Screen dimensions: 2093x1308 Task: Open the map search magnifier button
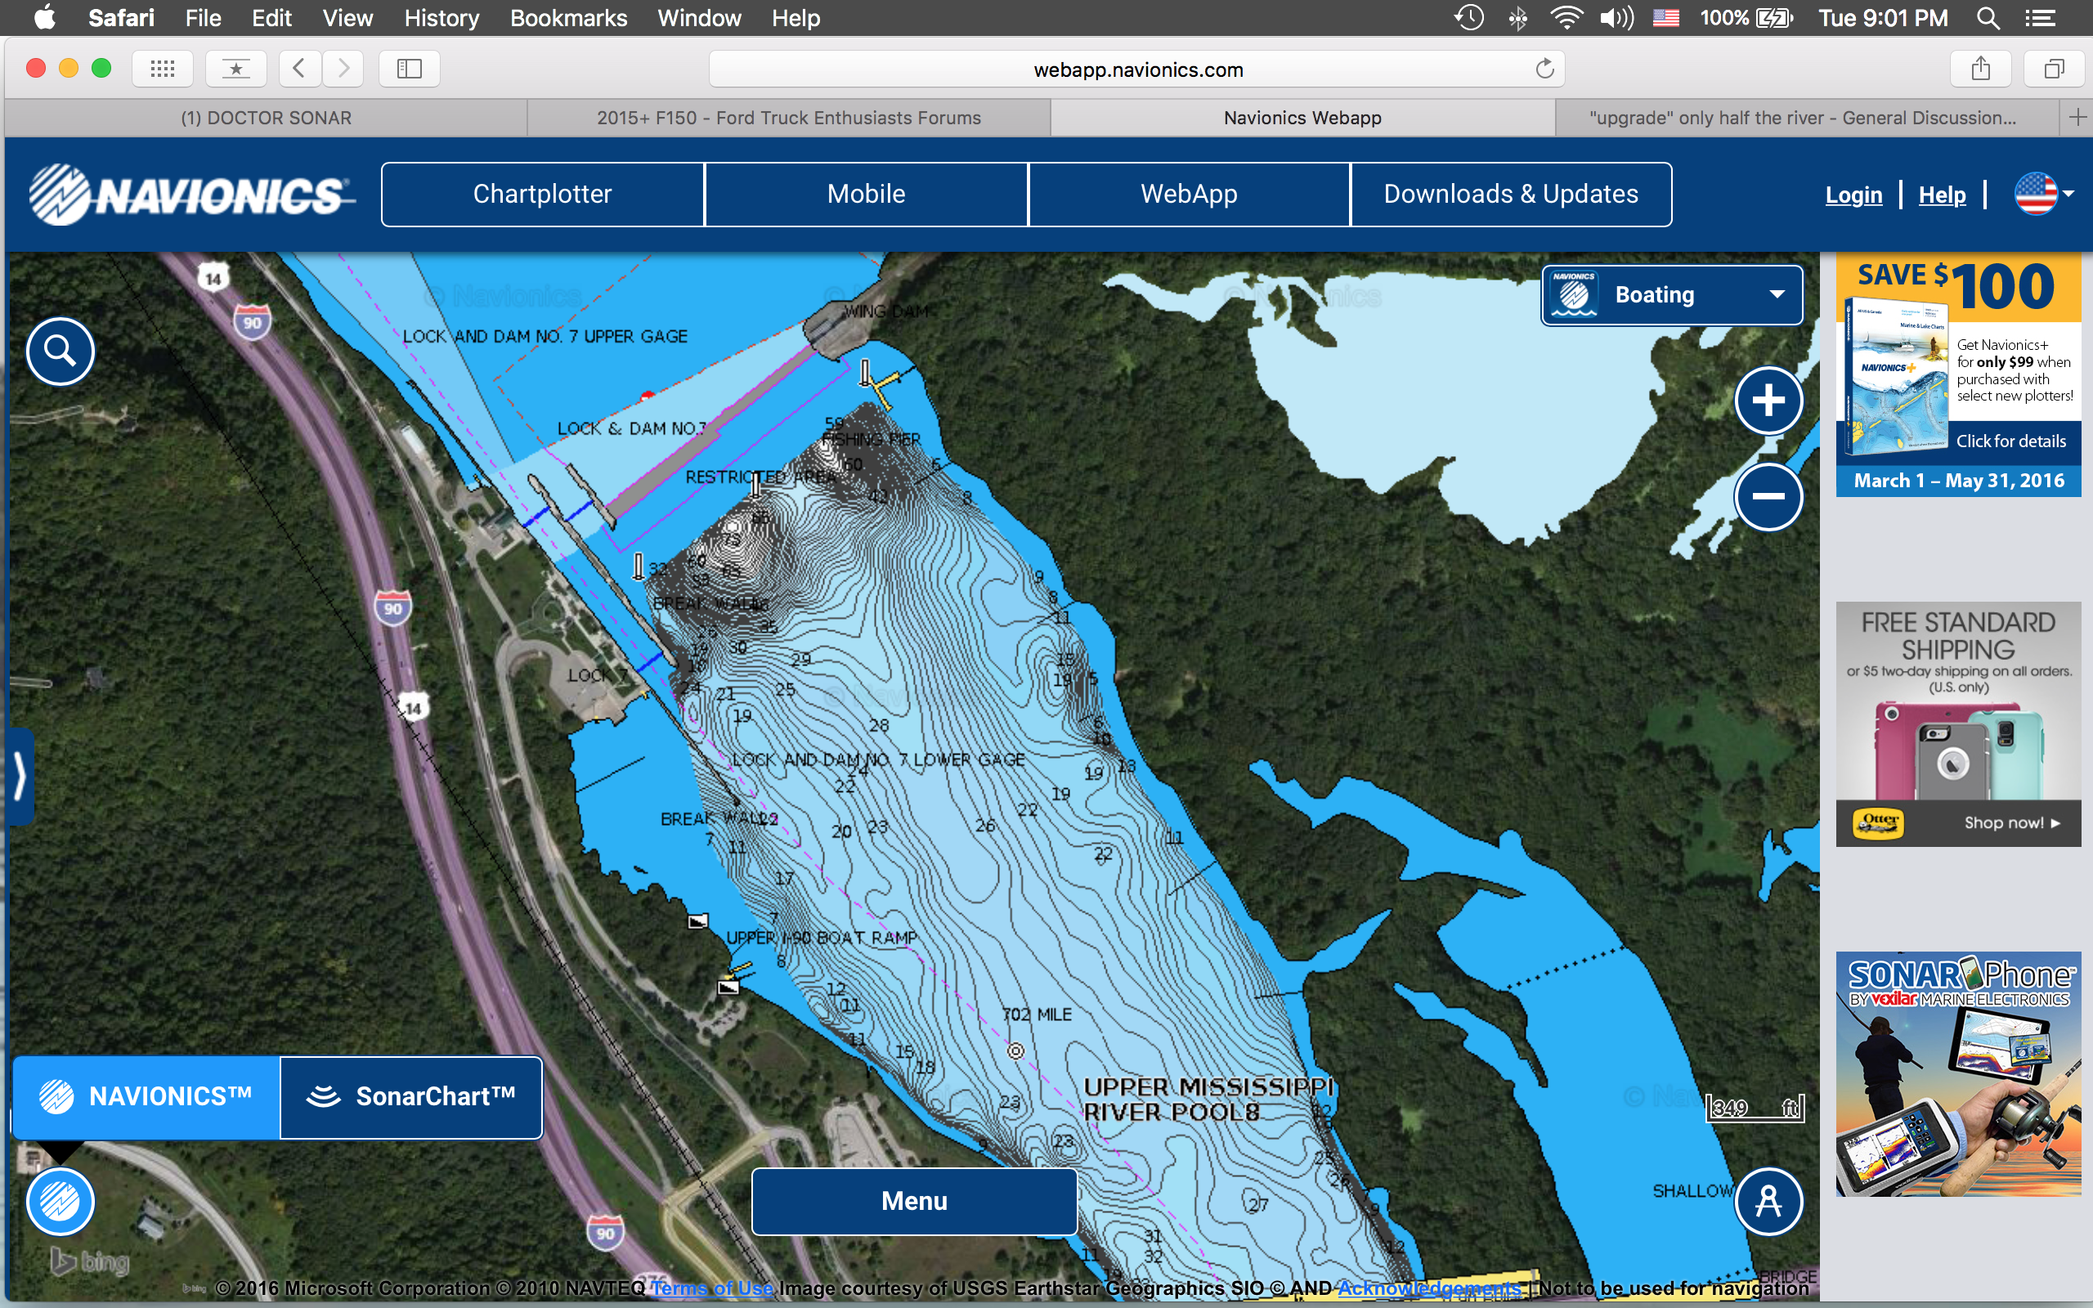[x=60, y=352]
